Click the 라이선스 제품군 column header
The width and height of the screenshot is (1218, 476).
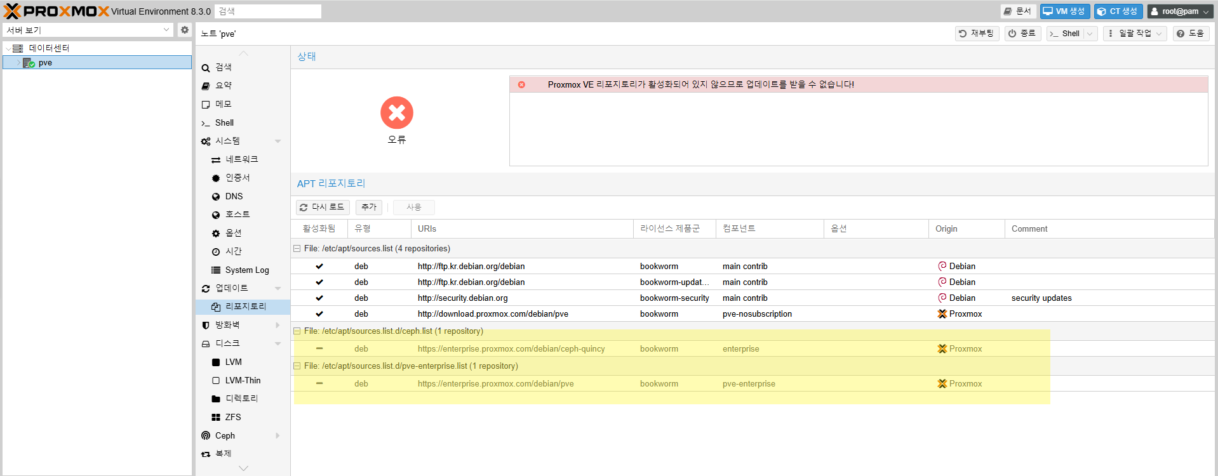[674, 229]
